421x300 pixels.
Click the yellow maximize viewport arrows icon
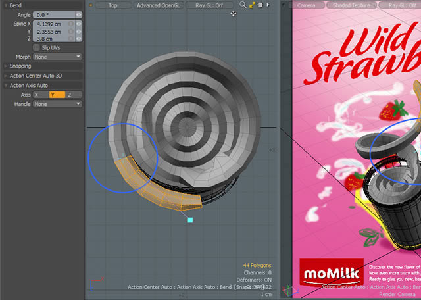click(x=252, y=5)
